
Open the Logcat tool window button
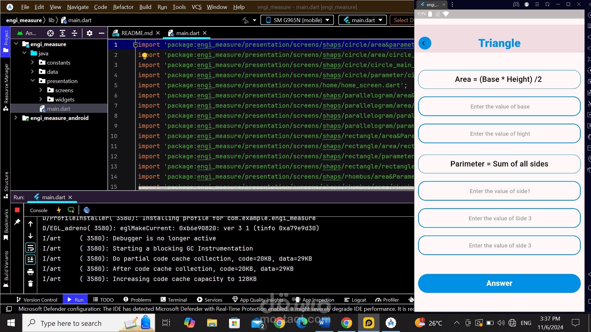[355, 300]
